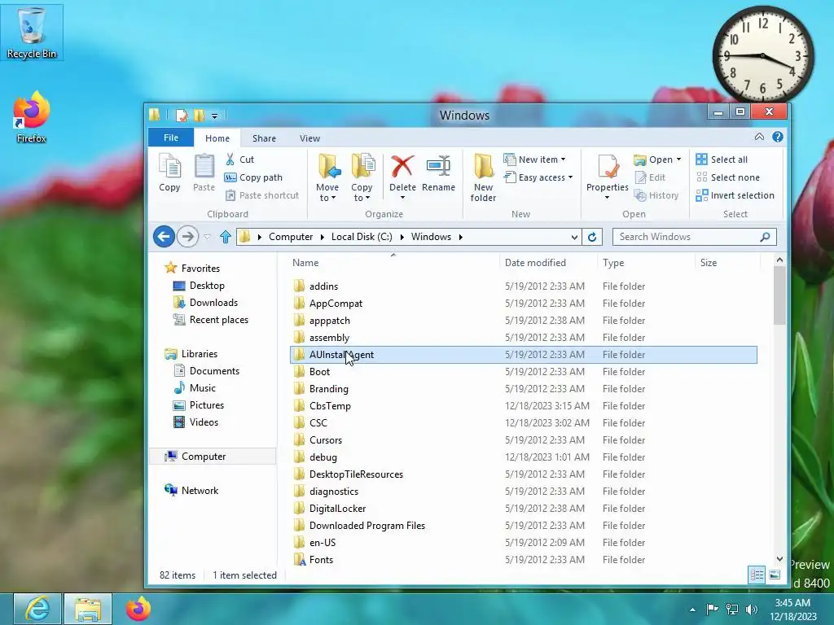Image resolution: width=834 pixels, height=625 pixels.
Task: Create a New folder from the ribbon
Action: (483, 177)
